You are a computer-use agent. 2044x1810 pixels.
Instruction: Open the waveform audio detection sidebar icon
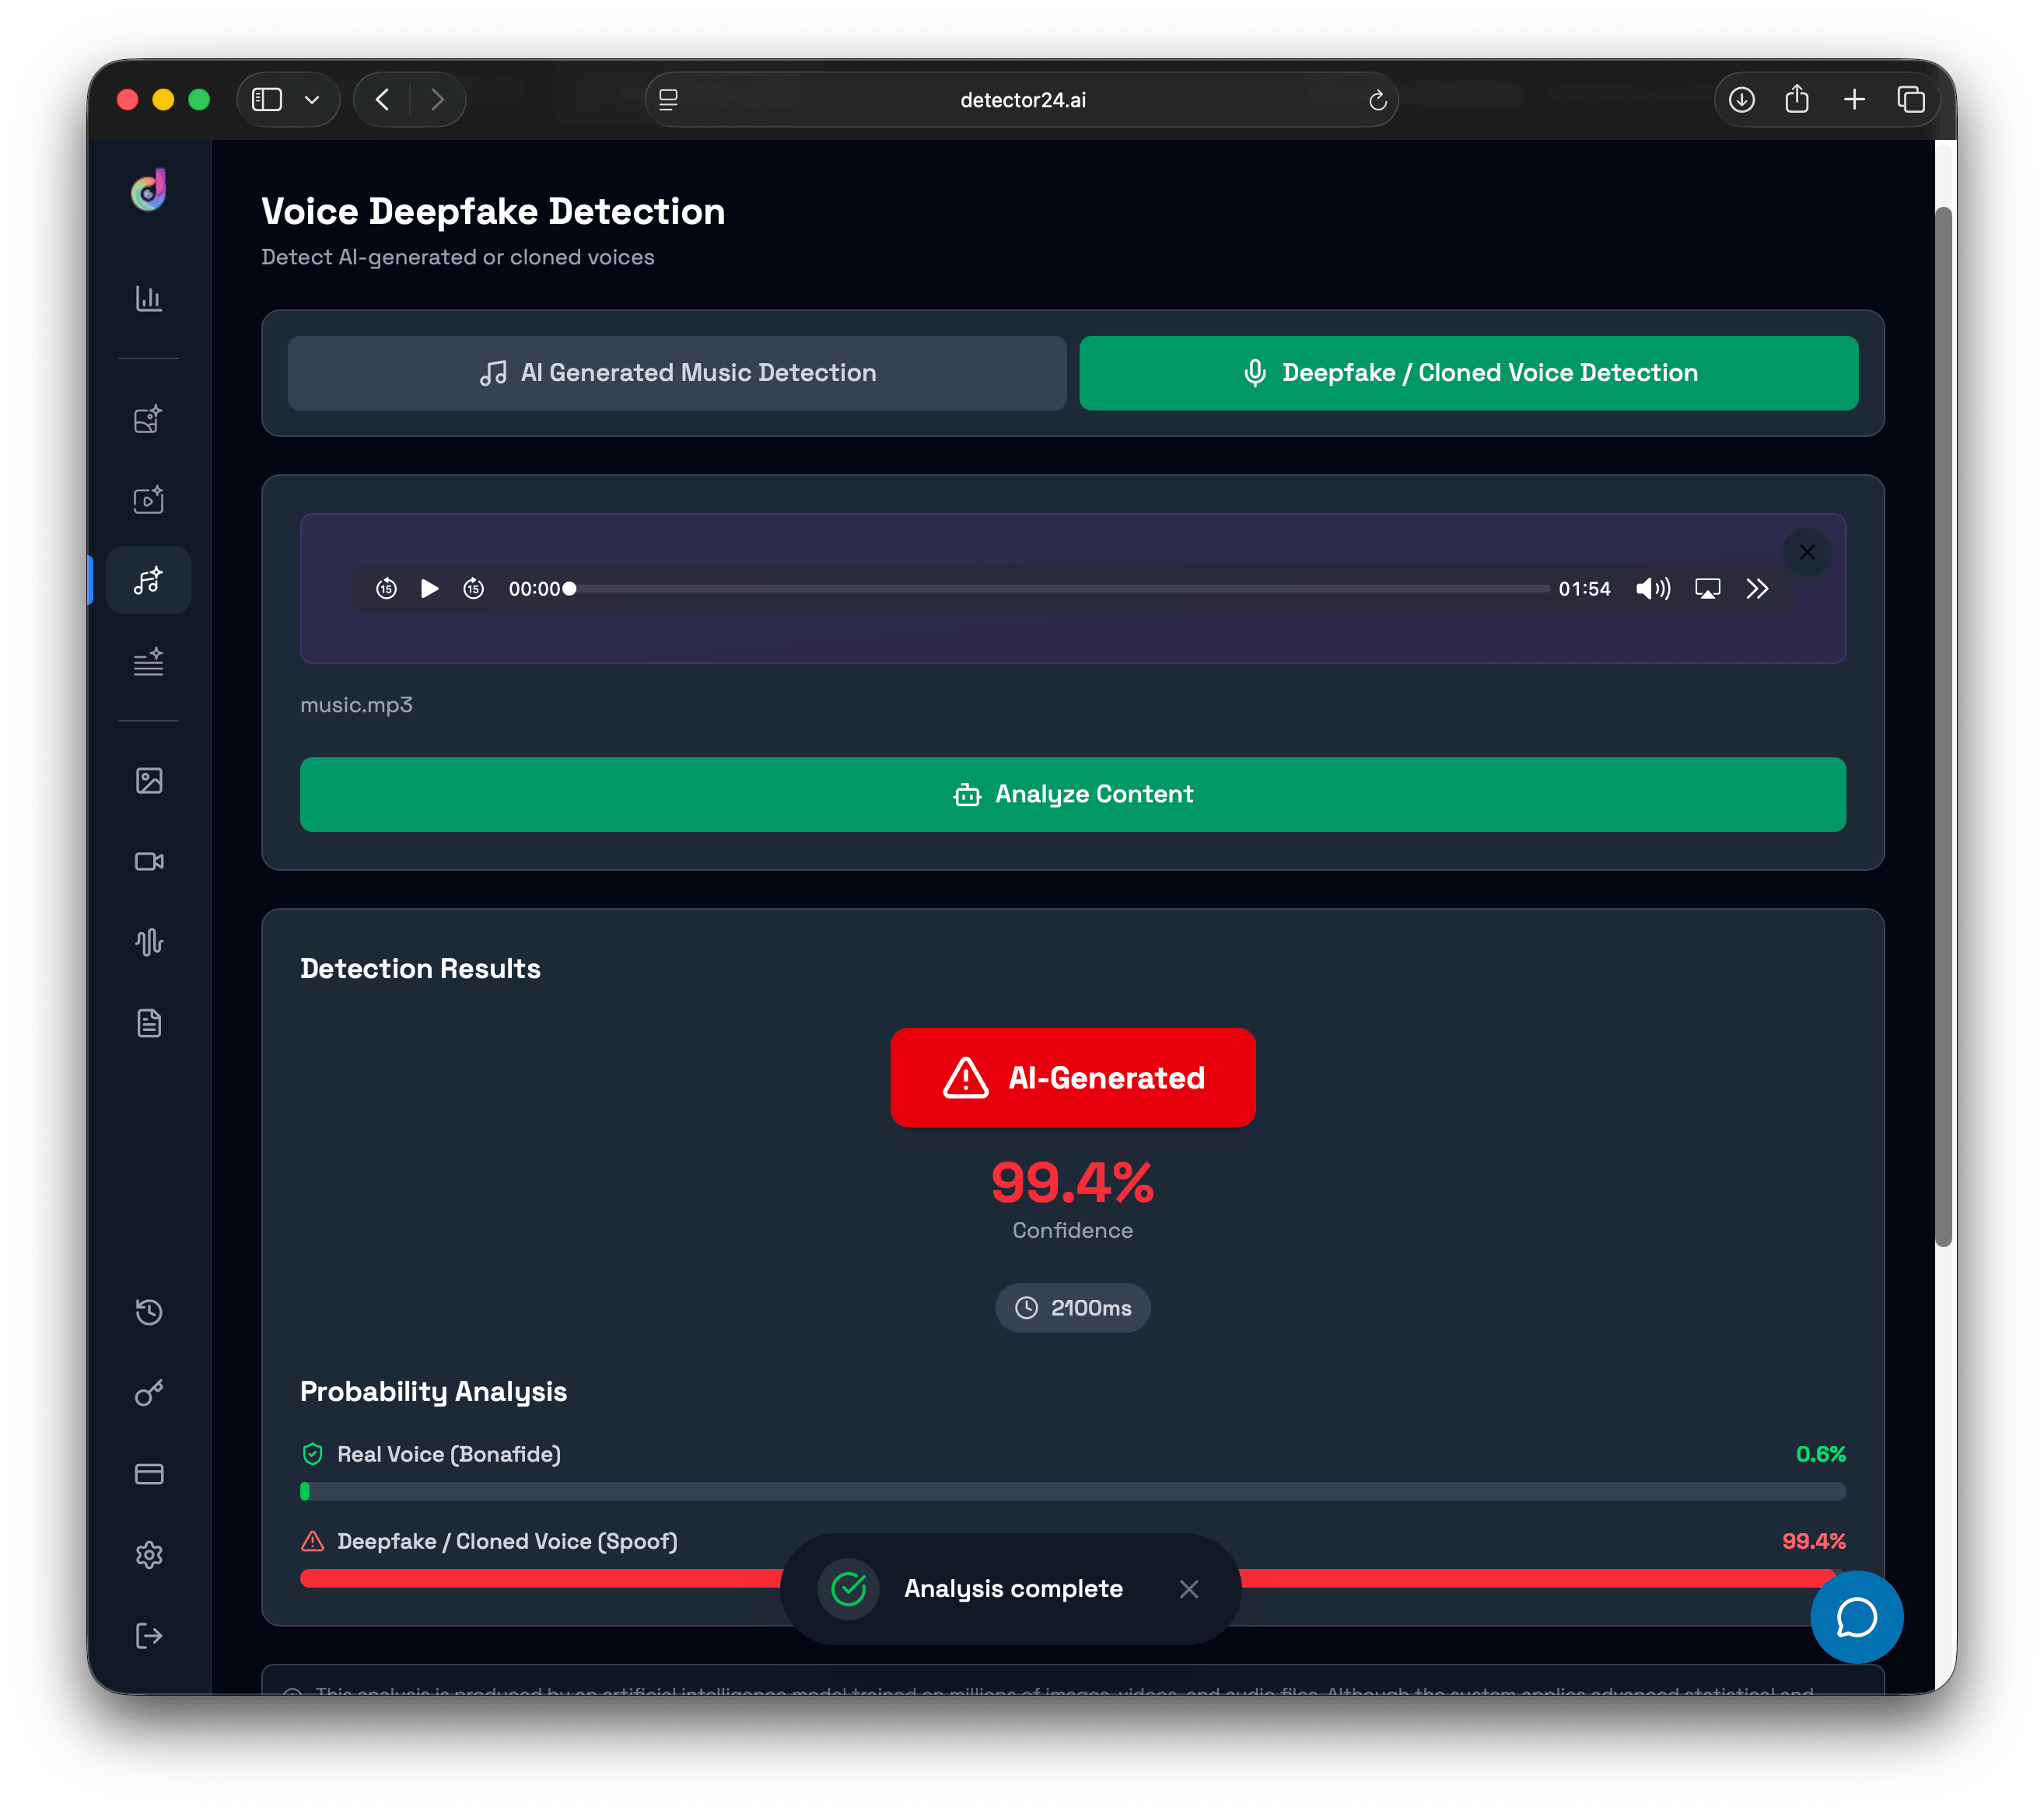148,942
